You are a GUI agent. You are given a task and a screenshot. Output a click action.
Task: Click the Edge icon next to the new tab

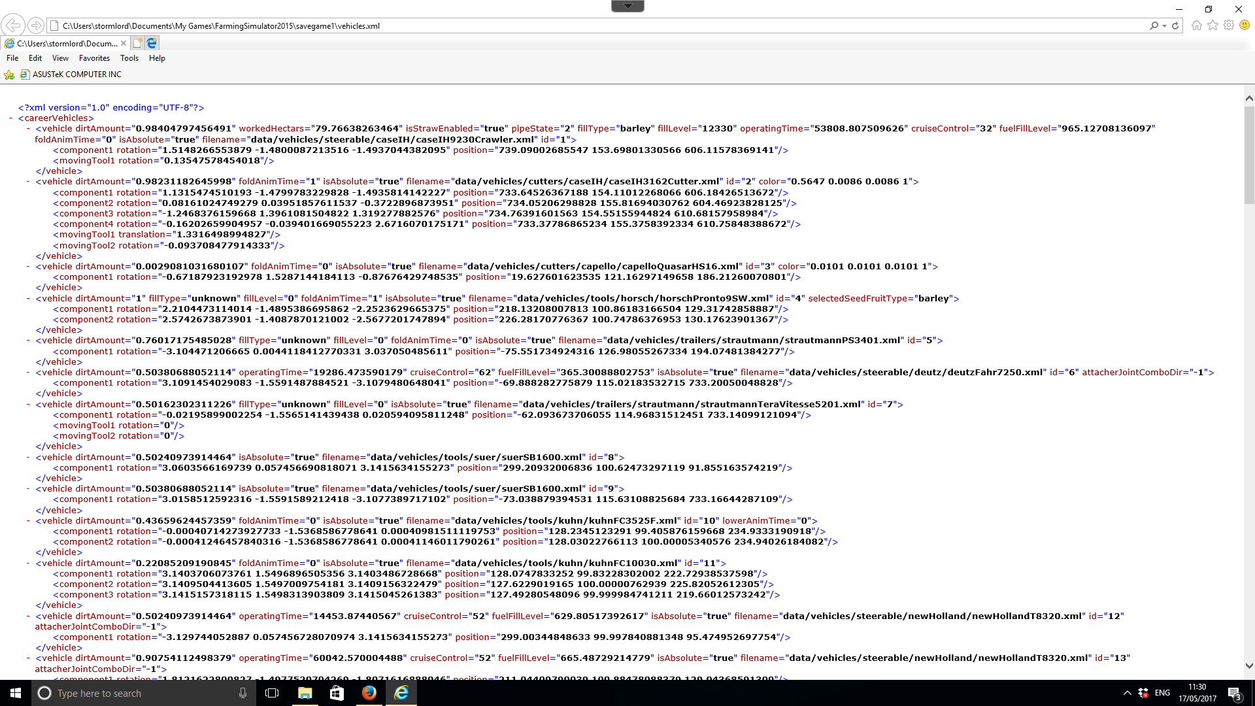tap(152, 43)
